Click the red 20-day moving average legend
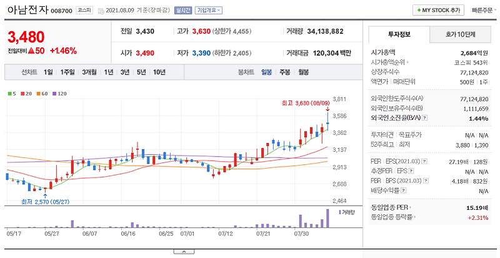 tap(25, 94)
